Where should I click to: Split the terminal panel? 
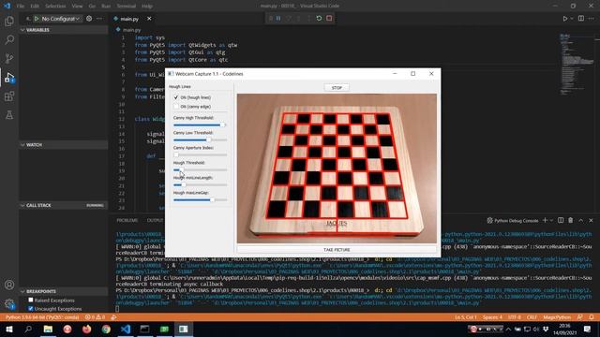pos(561,221)
